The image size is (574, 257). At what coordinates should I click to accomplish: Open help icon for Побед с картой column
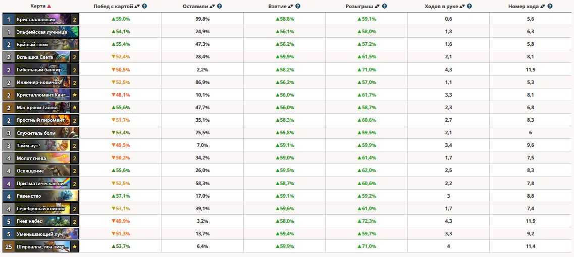tap(145, 7)
